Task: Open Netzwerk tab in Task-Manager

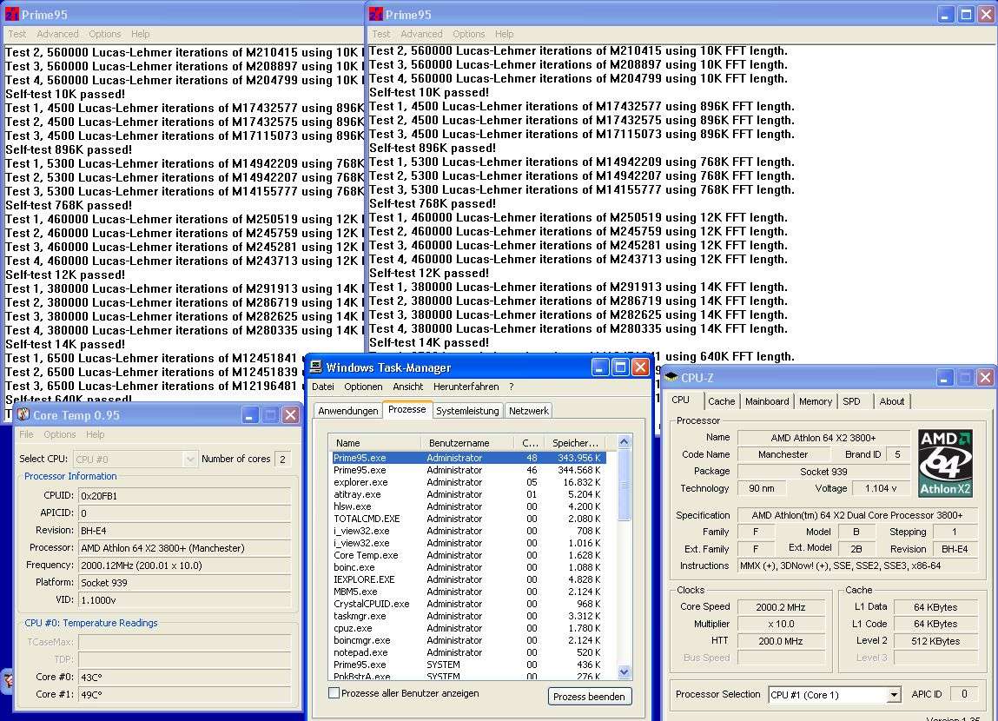Action: pos(528,411)
